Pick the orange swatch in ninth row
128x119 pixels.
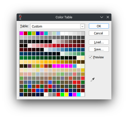pyautogui.click(x=42, y=66)
